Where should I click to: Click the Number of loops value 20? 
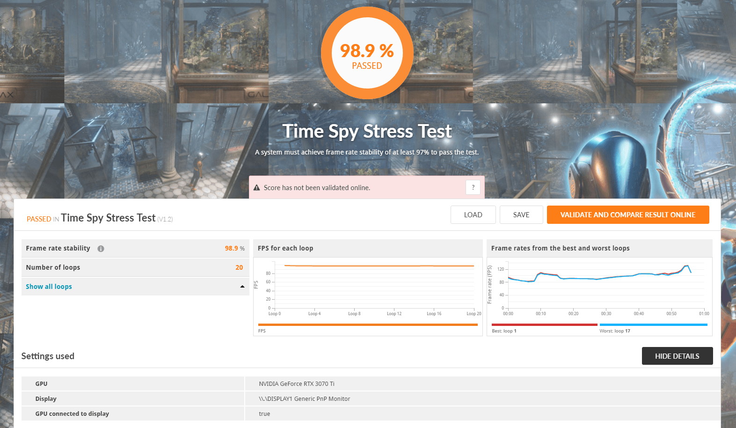tap(239, 267)
